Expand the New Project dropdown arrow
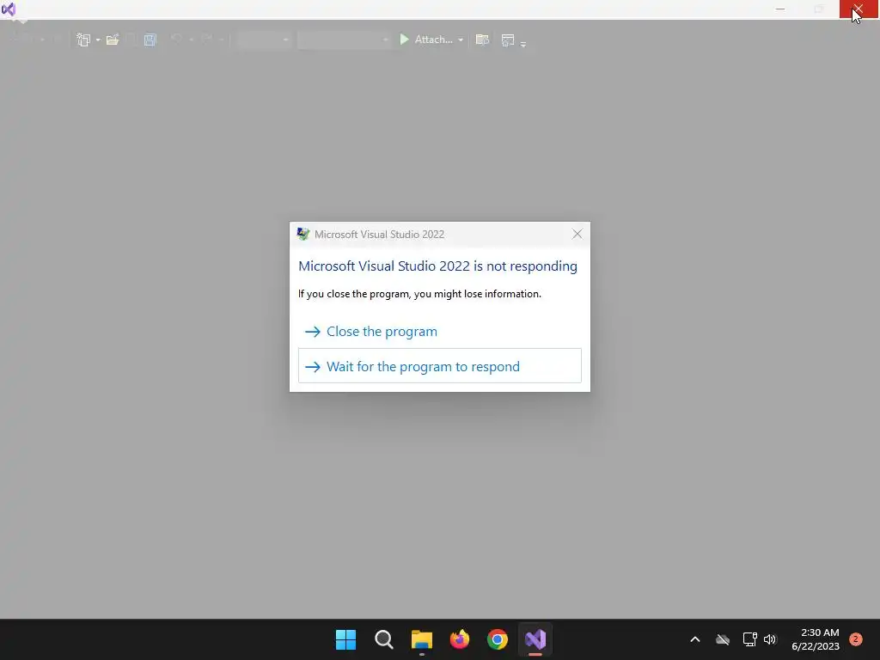The height and width of the screenshot is (660, 880). click(x=98, y=40)
